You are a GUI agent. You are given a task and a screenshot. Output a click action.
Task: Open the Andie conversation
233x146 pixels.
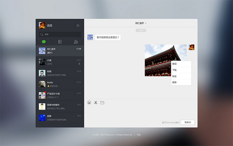60,84
